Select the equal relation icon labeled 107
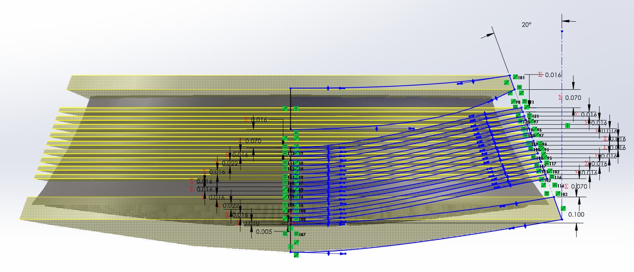The height and width of the screenshot is (272, 634). coord(296,234)
